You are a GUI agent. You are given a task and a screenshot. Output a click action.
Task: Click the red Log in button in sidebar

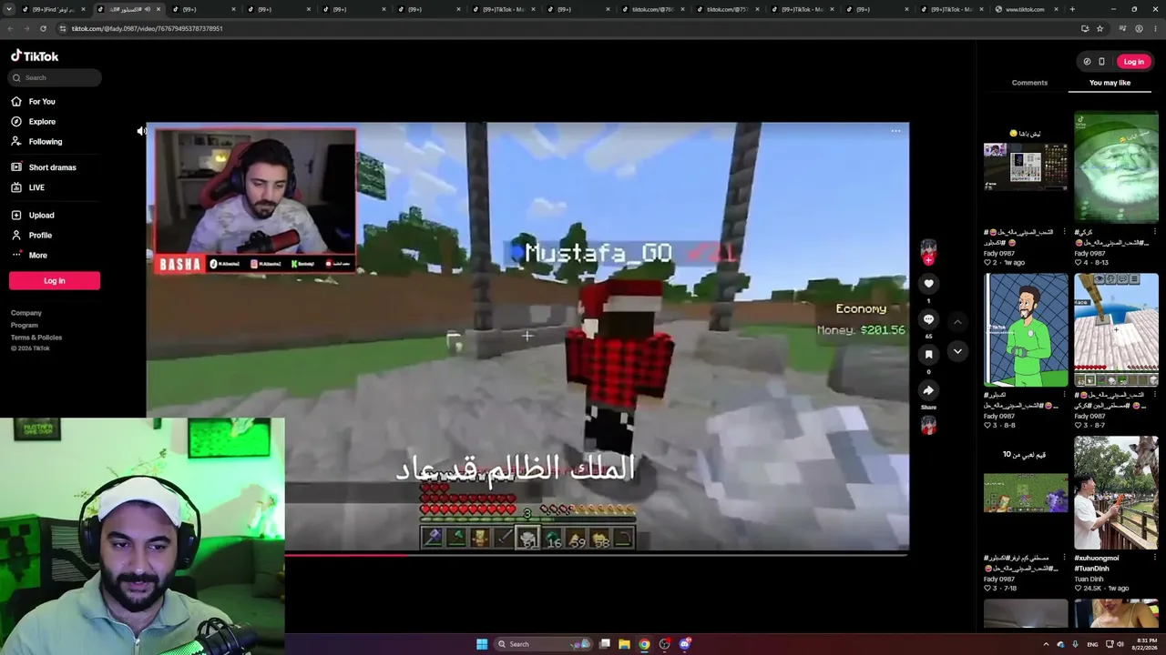pyautogui.click(x=55, y=281)
